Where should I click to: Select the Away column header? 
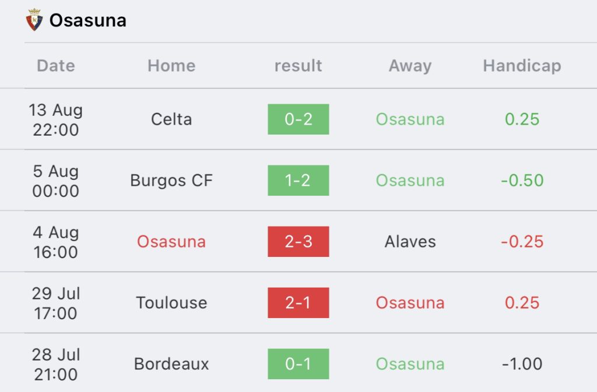[410, 66]
